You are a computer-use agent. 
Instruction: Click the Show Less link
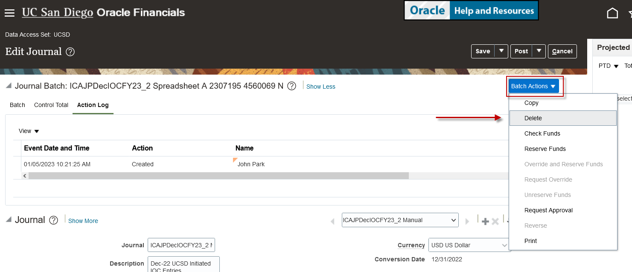click(x=320, y=87)
